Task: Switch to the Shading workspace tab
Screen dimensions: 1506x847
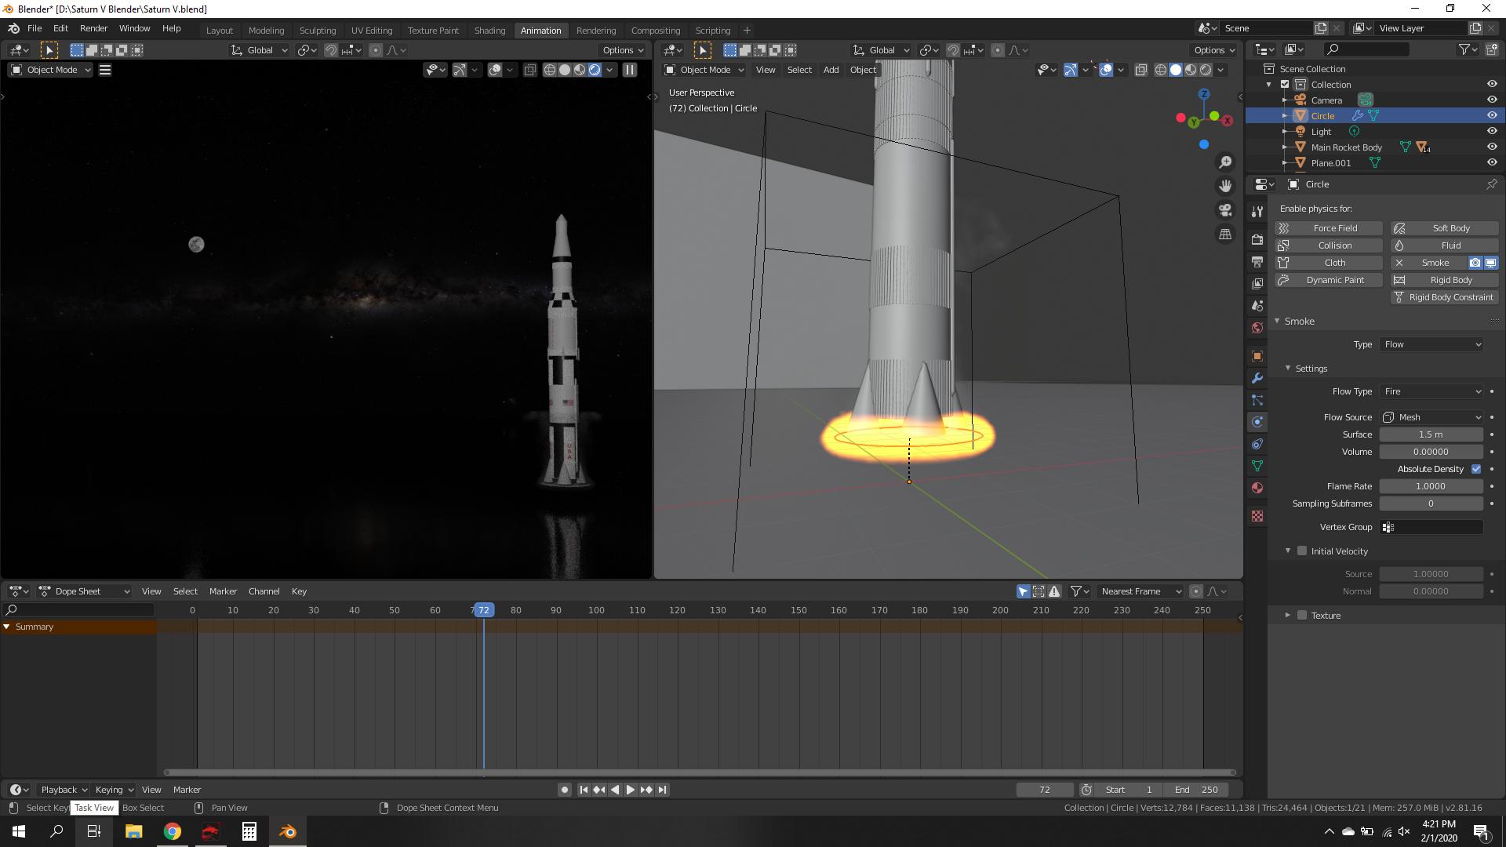Action: (489, 31)
